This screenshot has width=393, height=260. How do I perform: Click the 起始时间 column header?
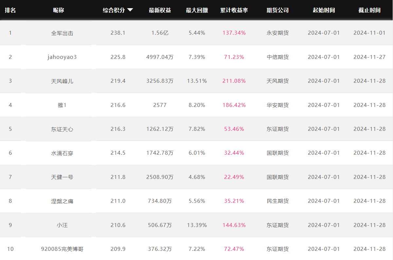tap(324, 10)
